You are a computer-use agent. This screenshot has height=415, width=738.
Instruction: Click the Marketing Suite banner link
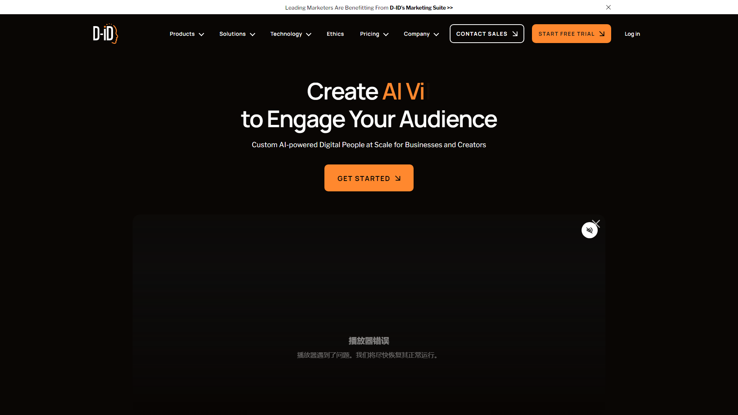click(x=369, y=7)
